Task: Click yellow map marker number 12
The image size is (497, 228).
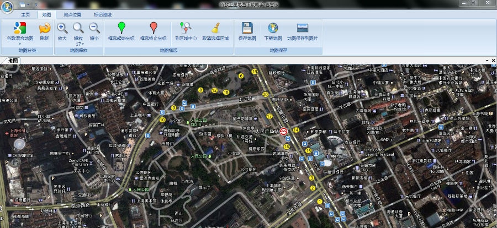Action: click(x=215, y=90)
